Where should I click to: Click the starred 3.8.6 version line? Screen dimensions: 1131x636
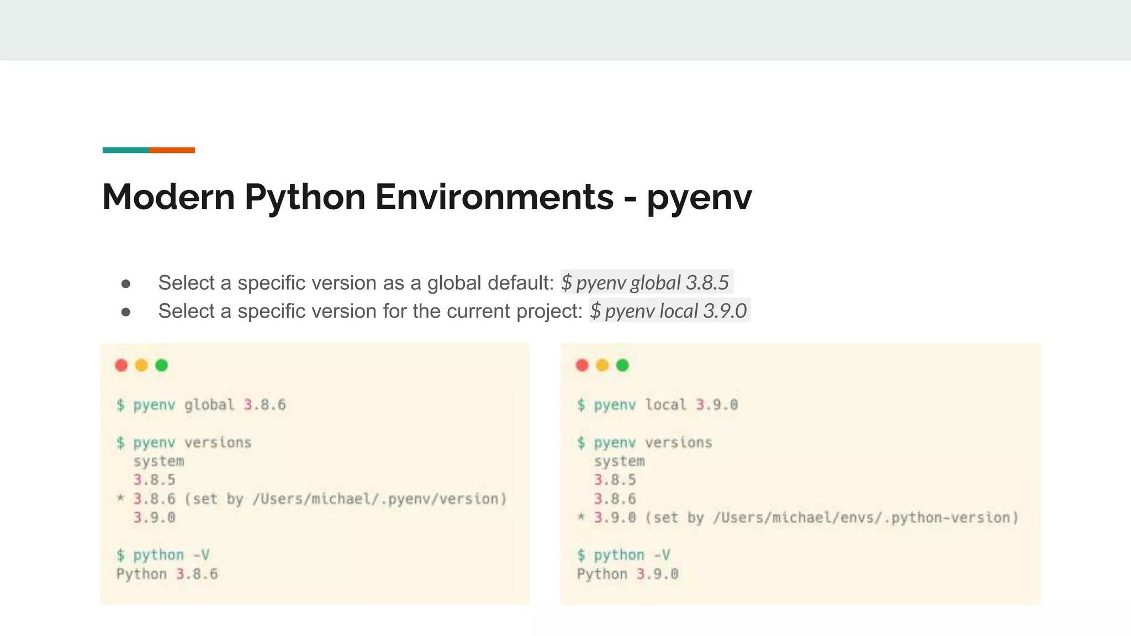point(312,499)
